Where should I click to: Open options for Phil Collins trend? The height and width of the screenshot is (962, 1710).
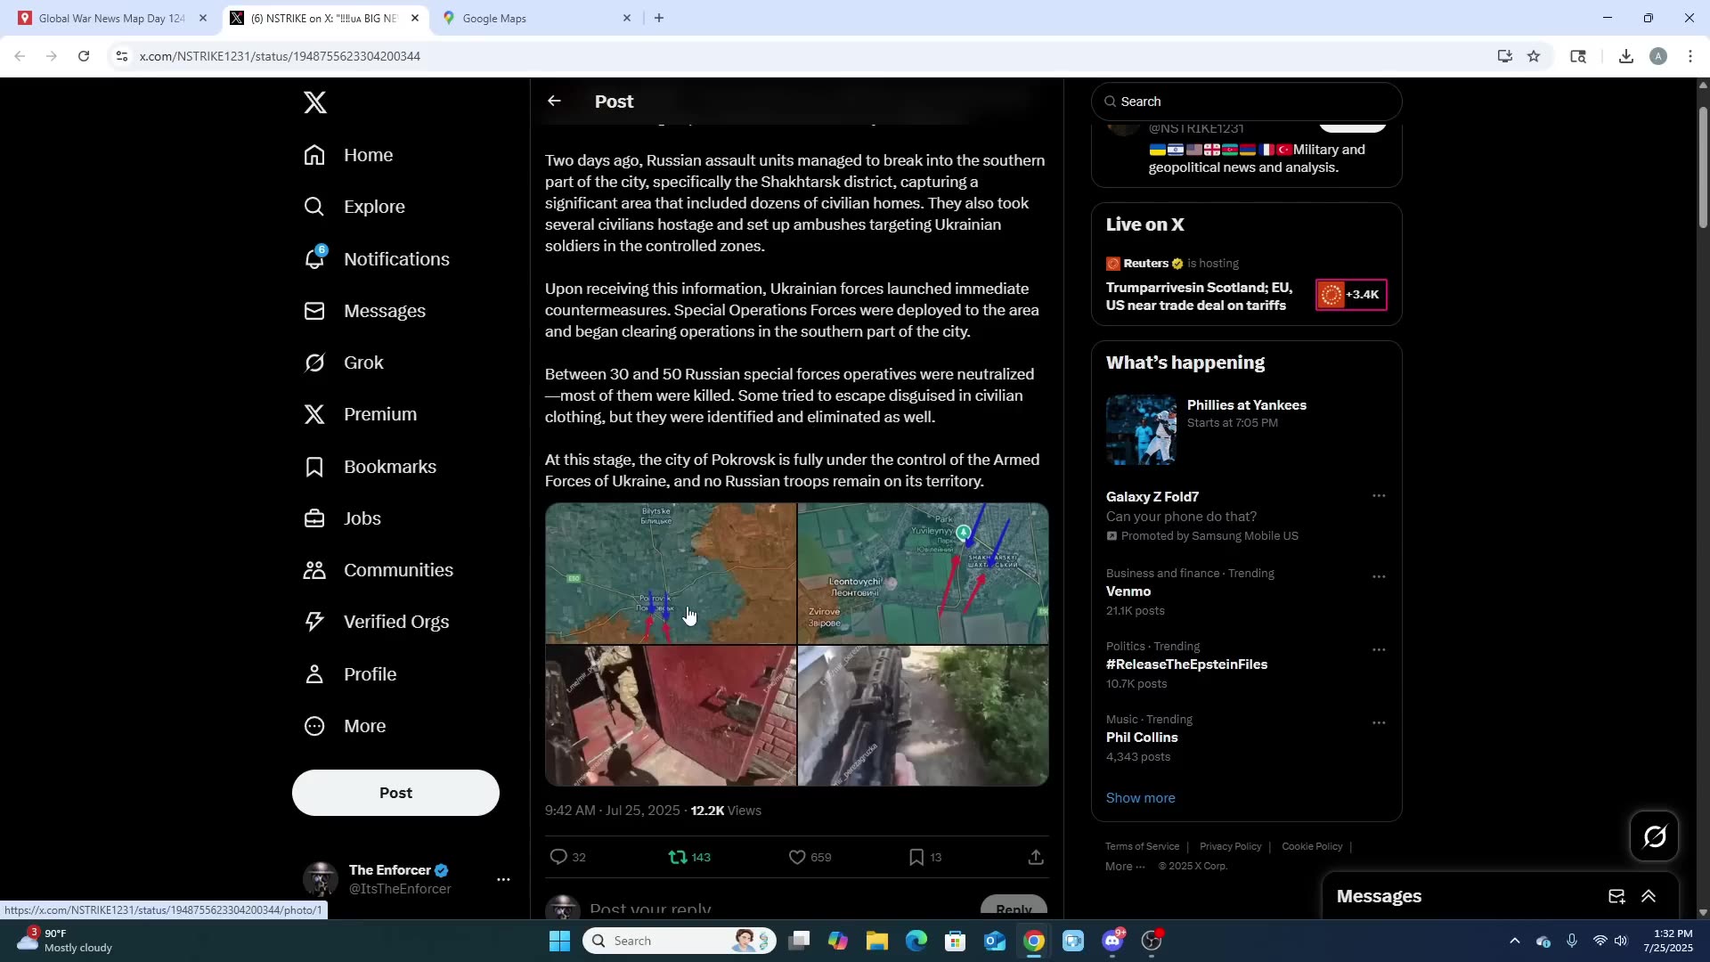coord(1379,723)
